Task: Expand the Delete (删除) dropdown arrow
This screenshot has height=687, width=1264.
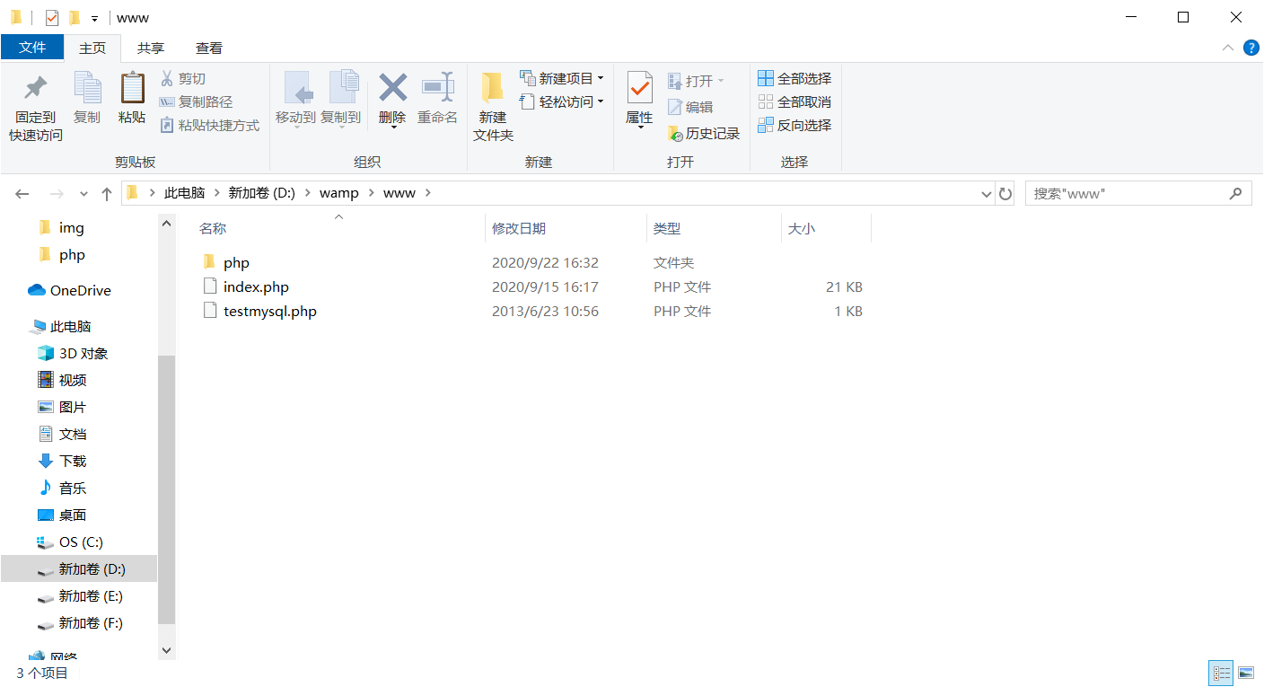Action: pyautogui.click(x=392, y=127)
